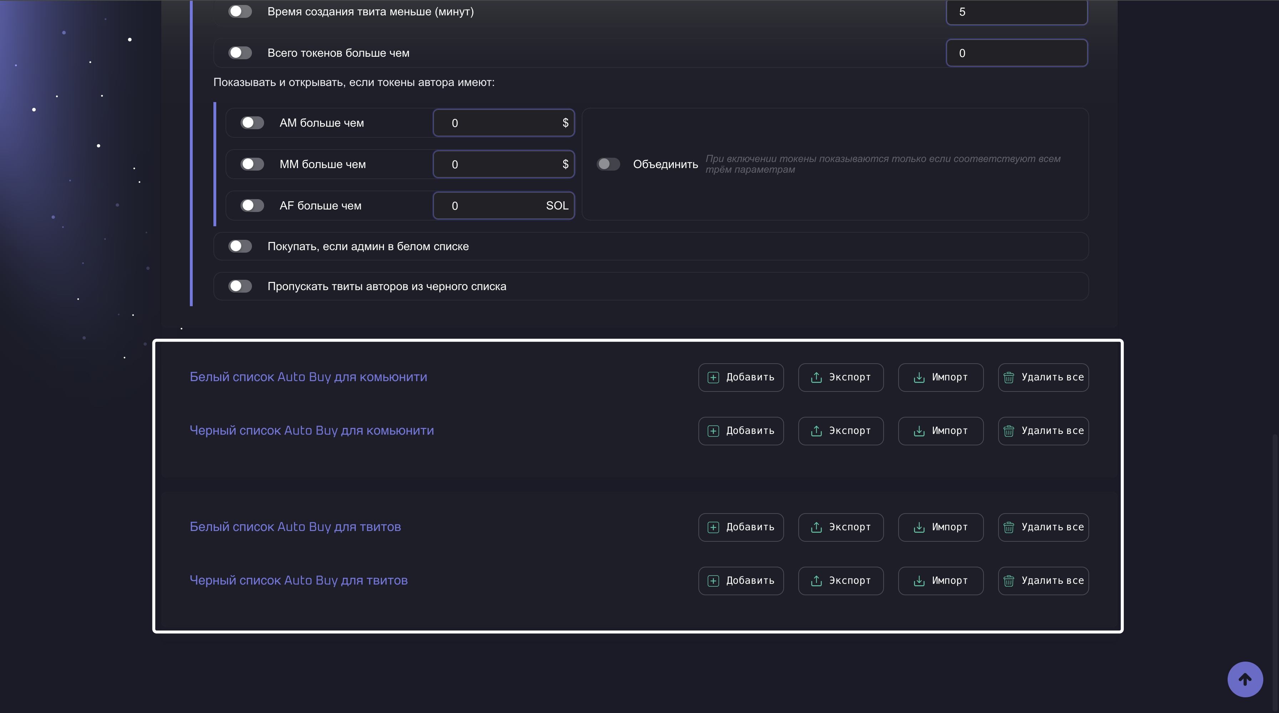Click AF больше чем SOL input field
This screenshot has height=713, width=1279.
point(491,206)
